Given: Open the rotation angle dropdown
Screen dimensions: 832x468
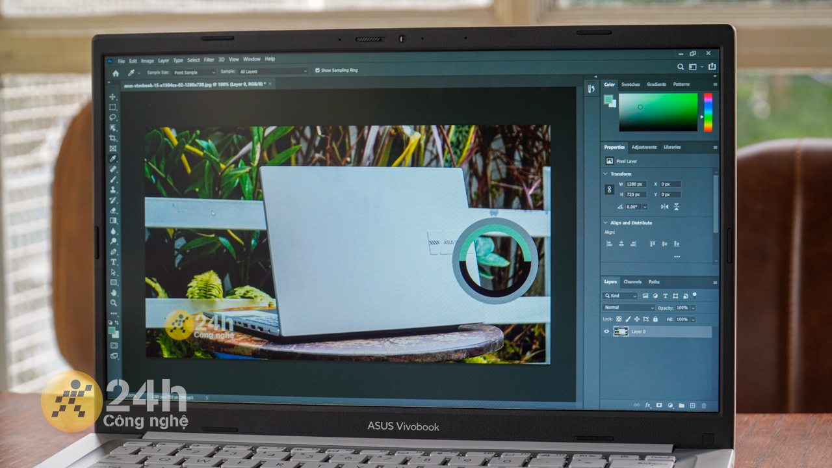Looking at the screenshot, I should pyautogui.click(x=645, y=207).
